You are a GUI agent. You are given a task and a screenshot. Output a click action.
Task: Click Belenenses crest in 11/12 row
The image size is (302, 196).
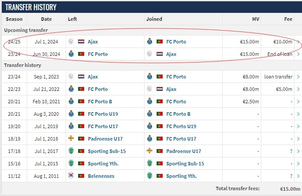[71, 176]
